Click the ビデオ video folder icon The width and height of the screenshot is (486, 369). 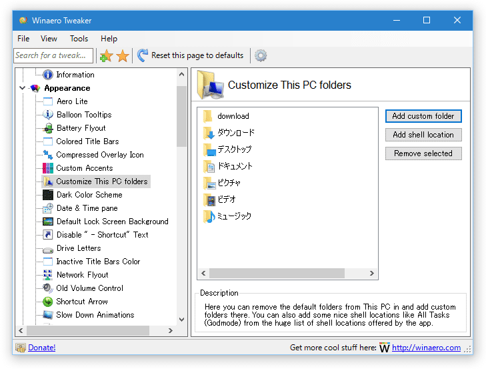209,200
